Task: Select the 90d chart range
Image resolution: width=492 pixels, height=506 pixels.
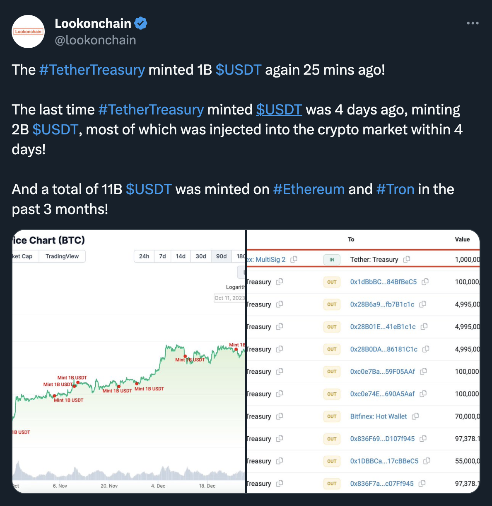Action: (x=222, y=256)
